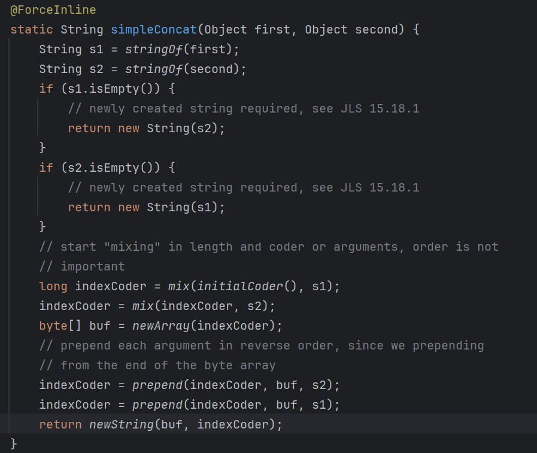Click the simpleConcat method name

pyautogui.click(x=154, y=29)
